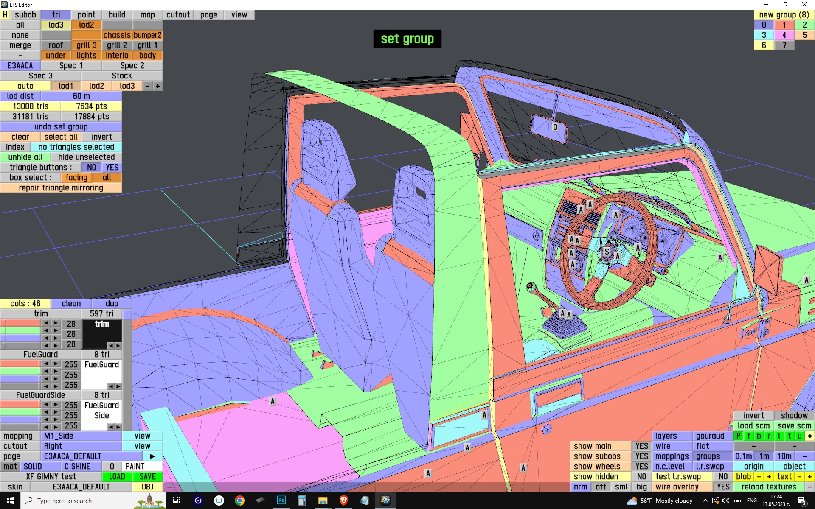815x509 pixels.
Task: Click undo set group button
Action: click(61, 127)
